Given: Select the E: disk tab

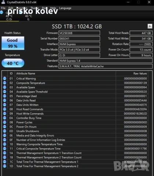Looking at the screenshot, I should click(x=28, y=16).
